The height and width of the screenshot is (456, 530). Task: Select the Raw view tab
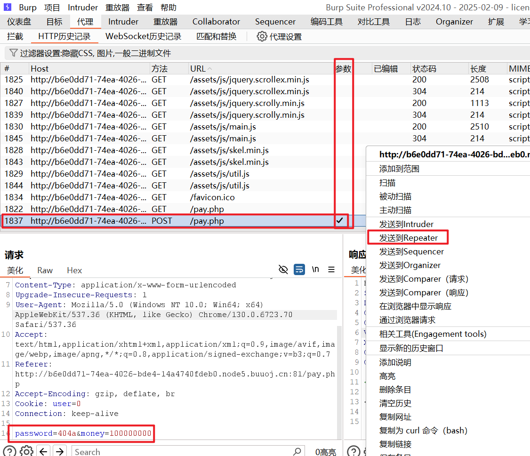tap(45, 270)
